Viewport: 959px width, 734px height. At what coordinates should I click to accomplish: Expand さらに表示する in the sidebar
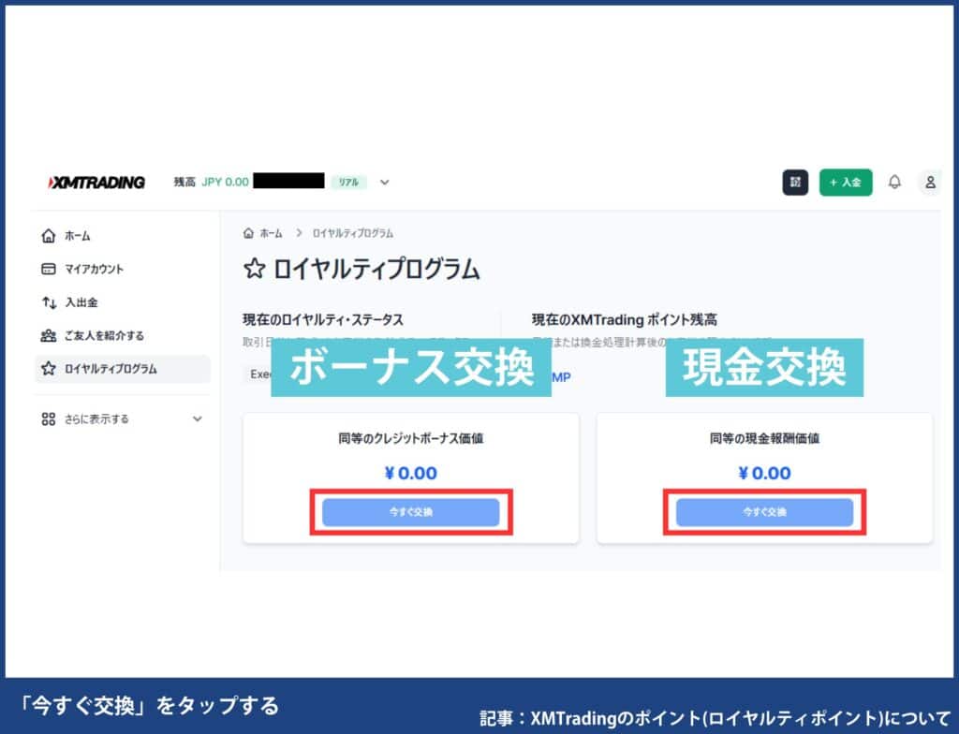pos(123,419)
